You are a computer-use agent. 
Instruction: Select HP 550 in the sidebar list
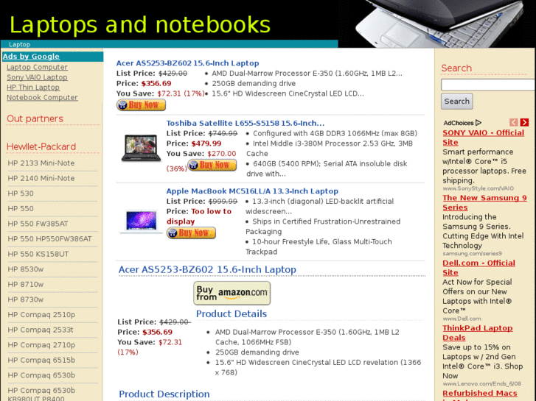tap(21, 208)
